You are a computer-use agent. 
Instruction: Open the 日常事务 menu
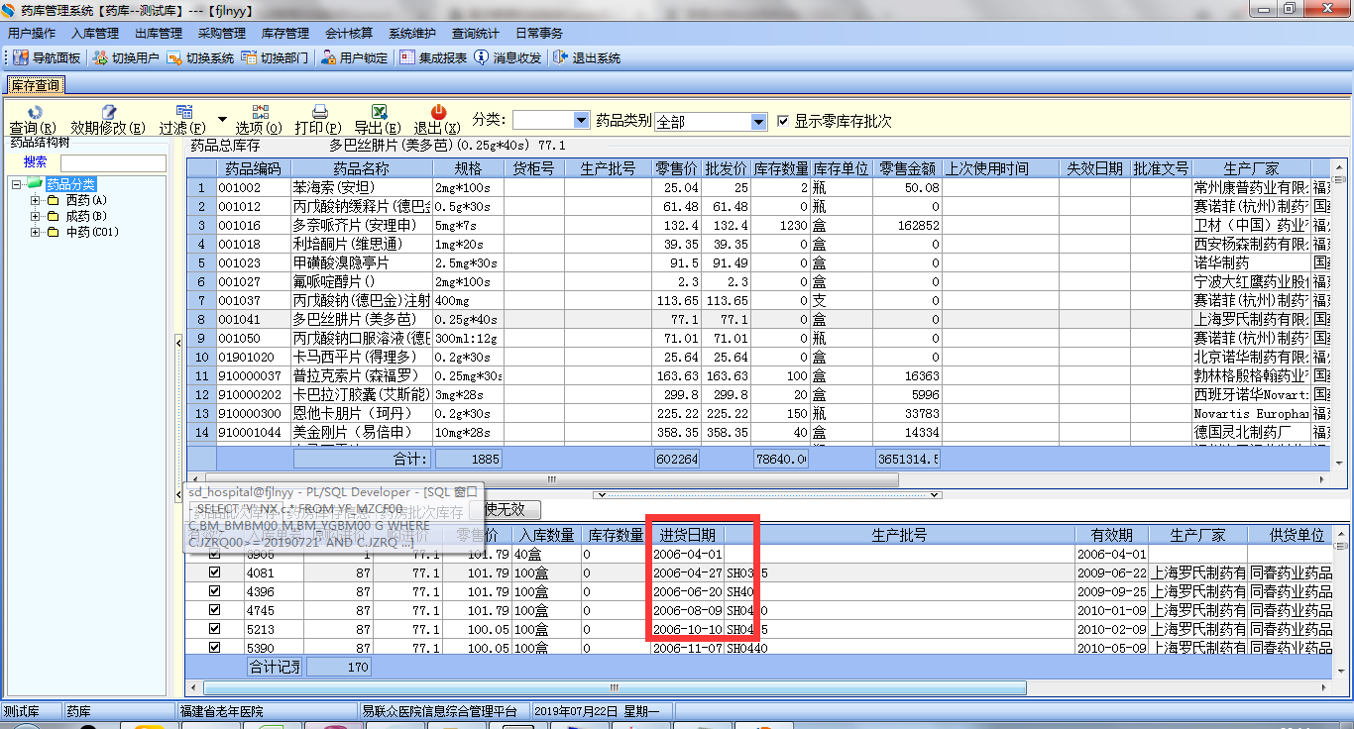point(539,34)
